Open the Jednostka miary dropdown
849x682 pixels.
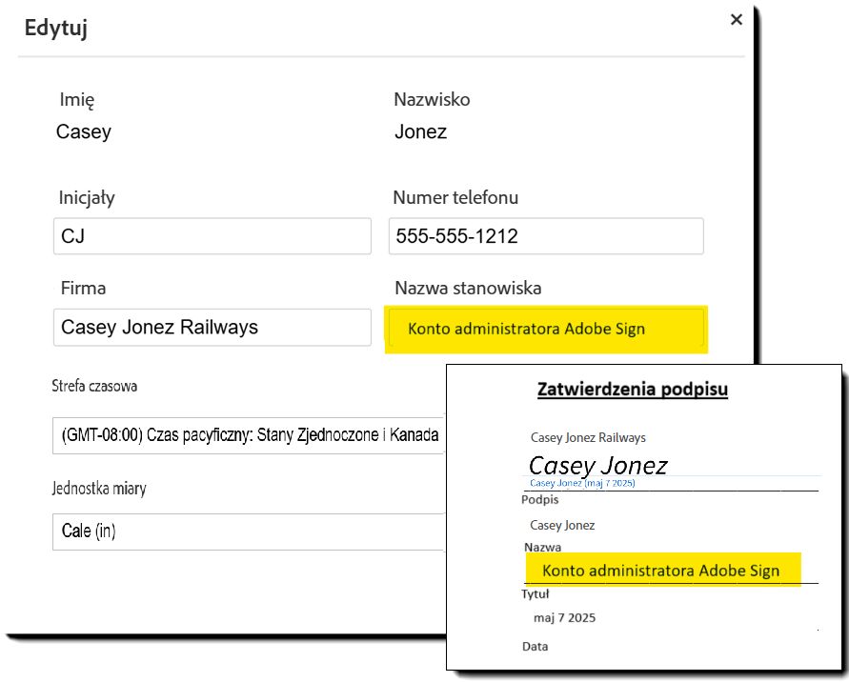tap(249, 532)
